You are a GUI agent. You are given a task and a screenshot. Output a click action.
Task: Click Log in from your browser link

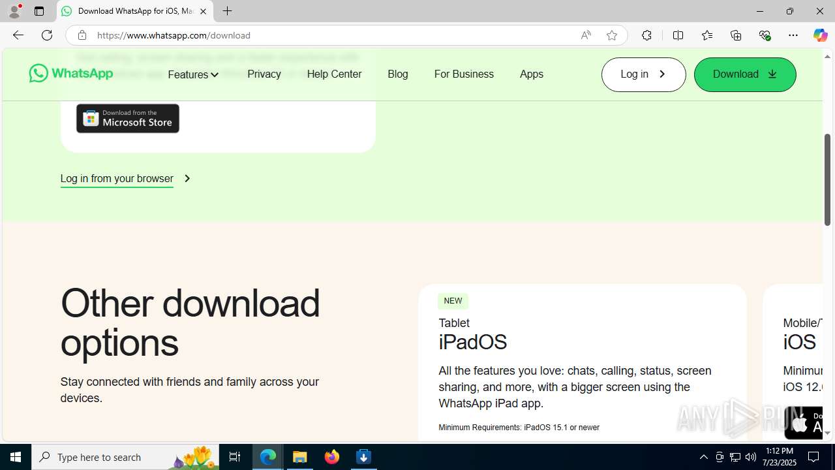pos(117,178)
